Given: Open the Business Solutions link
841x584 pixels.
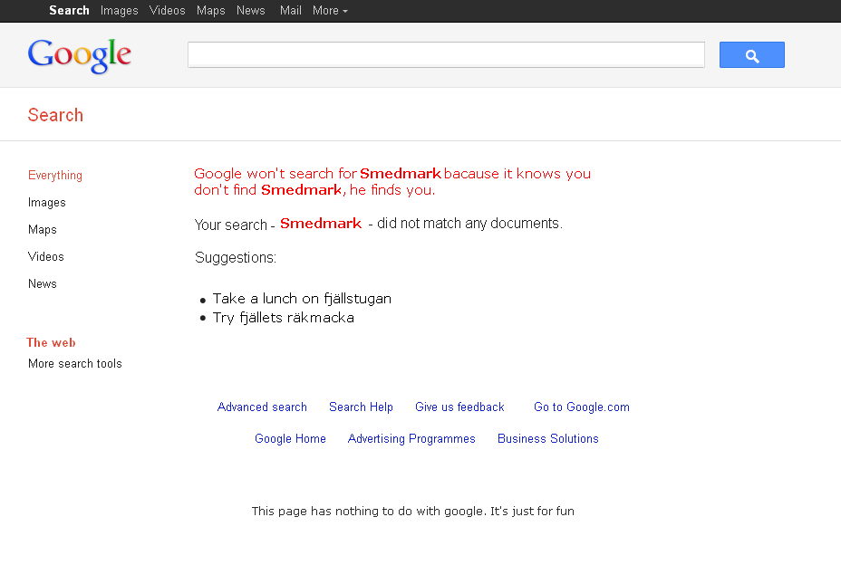Looking at the screenshot, I should [547, 439].
